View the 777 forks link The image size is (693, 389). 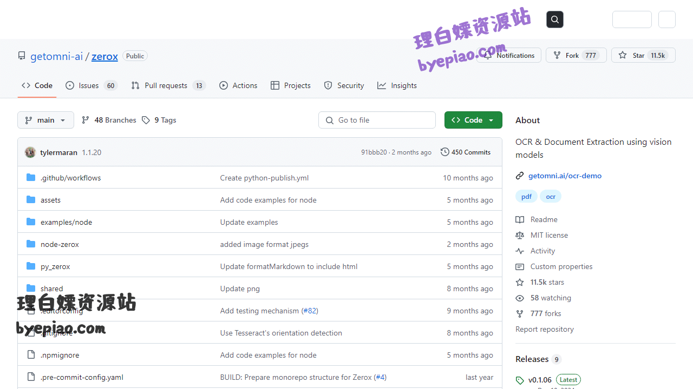538,313
